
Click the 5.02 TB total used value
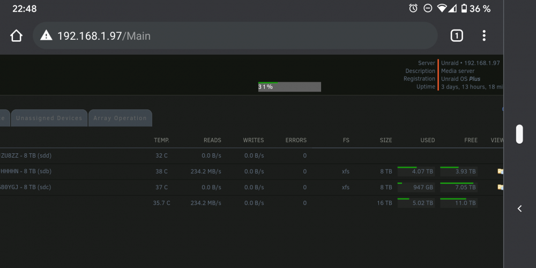423,203
